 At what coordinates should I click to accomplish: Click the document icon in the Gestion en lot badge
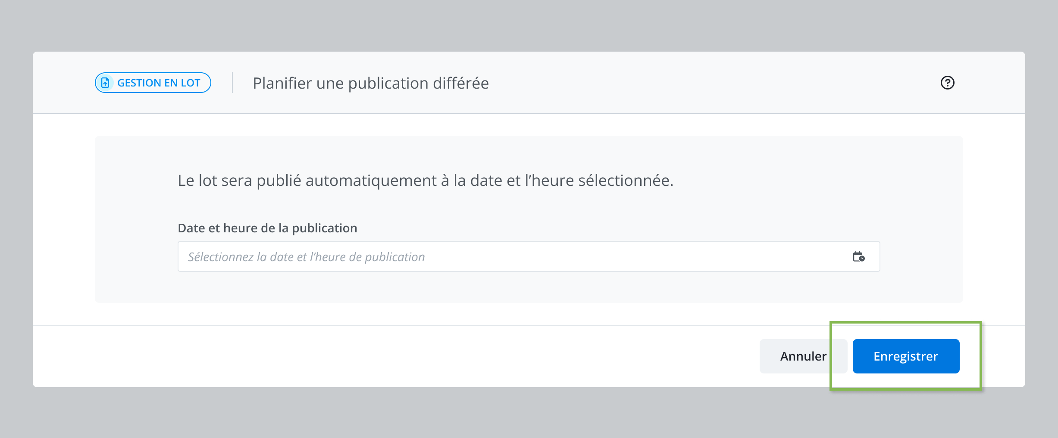105,83
